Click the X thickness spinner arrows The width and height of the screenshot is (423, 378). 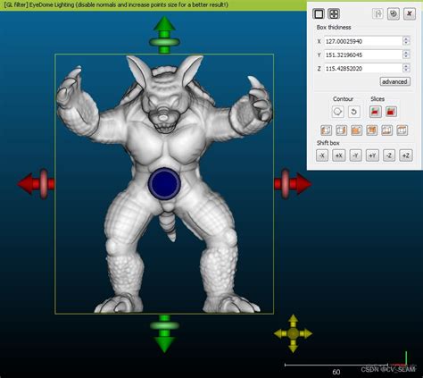(406, 41)
